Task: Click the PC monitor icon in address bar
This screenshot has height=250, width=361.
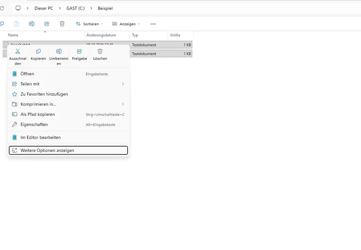Action: tap(18, 8)
